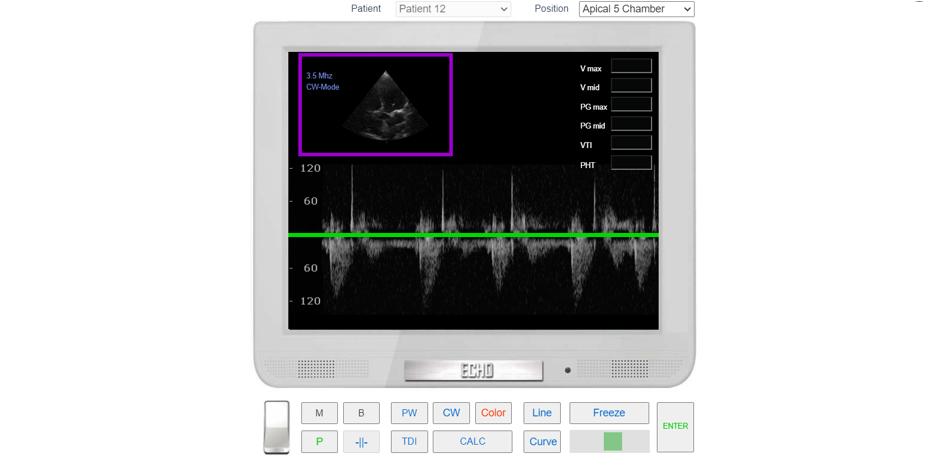
Task: Select the green P button
Action: coord(319,442)
